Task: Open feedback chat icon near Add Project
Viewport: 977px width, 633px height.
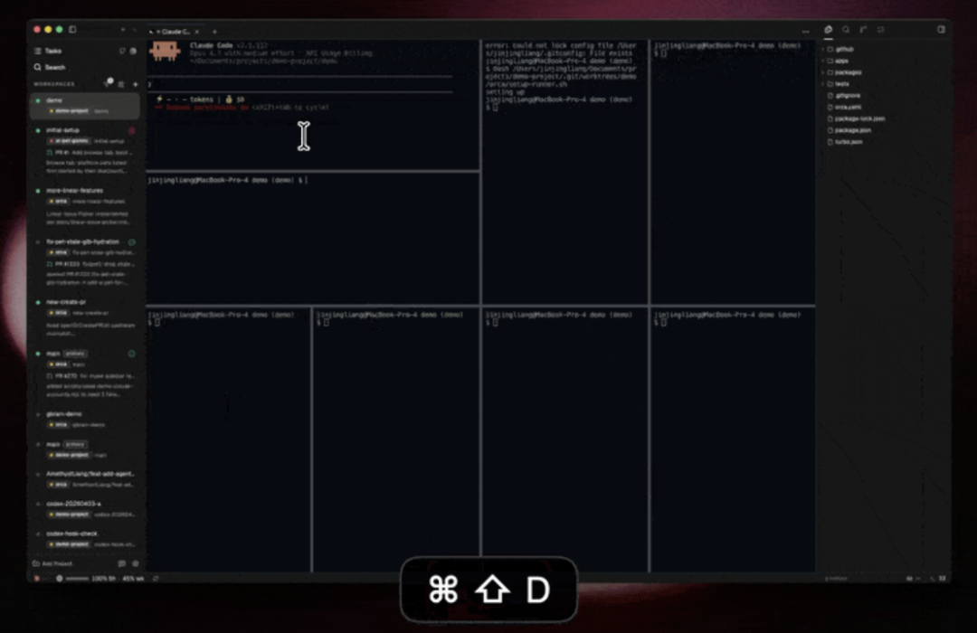Action: [x=121, y=563]
